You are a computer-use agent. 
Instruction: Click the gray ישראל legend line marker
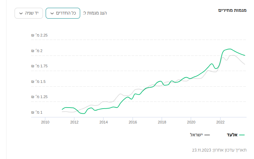(207, 135)
